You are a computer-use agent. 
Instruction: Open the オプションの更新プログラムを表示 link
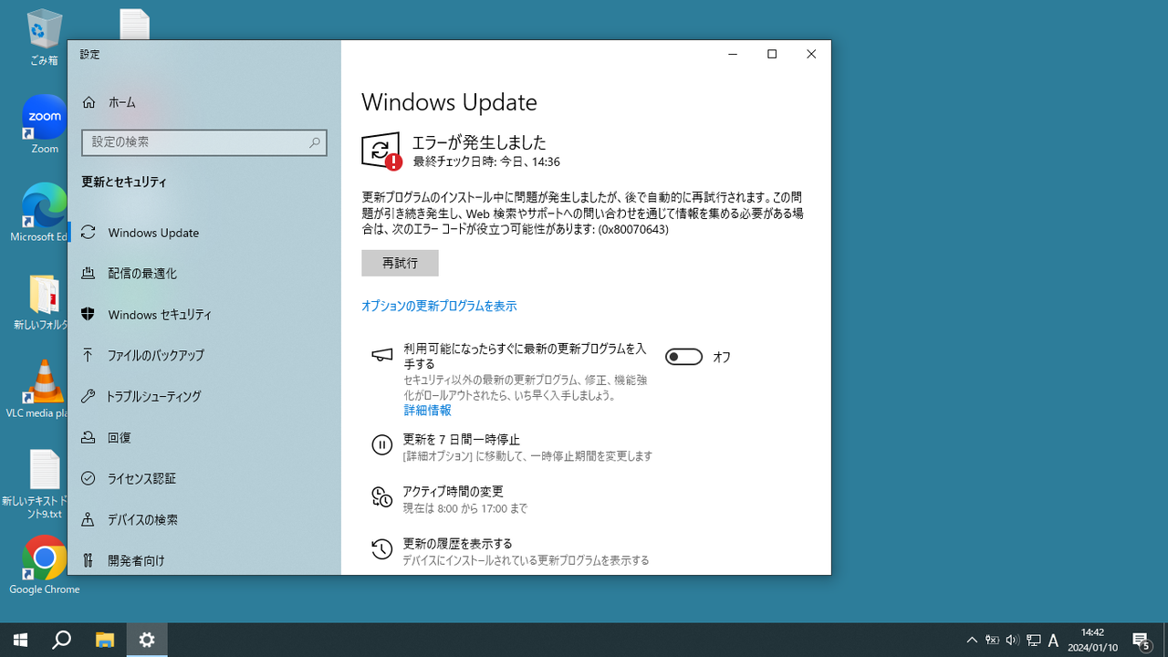(x=439, y=307)
